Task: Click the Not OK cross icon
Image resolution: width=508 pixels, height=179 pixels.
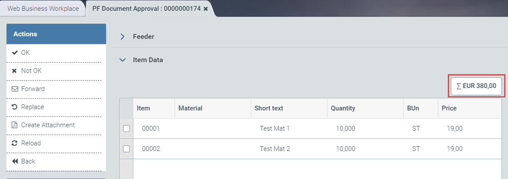Action: 14,71
